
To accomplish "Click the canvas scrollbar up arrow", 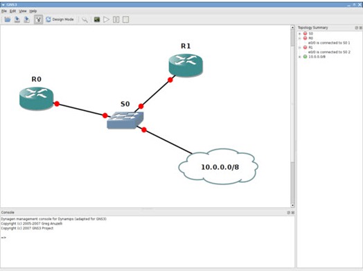I will click(292, 28).
